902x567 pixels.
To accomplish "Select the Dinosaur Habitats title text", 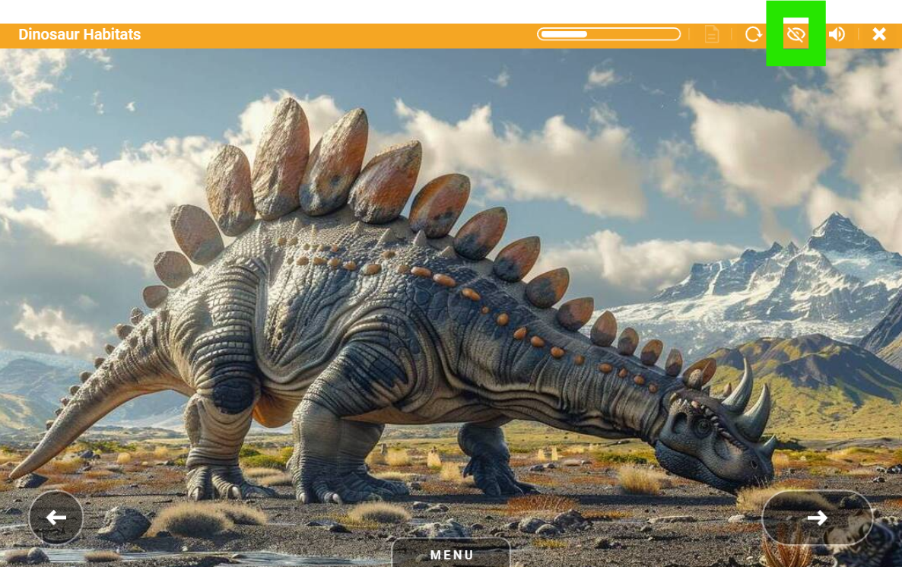I will 79,34.
